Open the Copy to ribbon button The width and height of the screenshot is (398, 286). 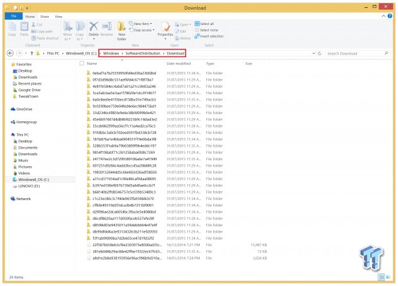(x=80, y=31)
